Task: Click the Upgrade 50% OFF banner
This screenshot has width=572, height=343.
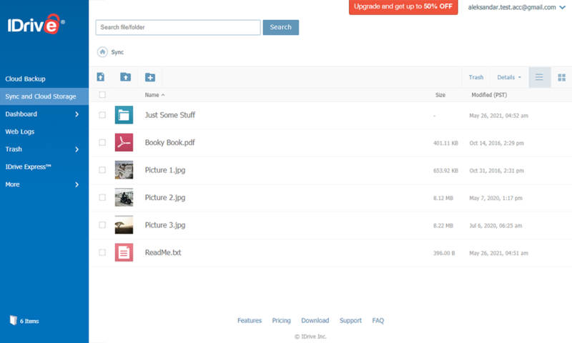Action: pyautogui.click(x=403, y=7)
